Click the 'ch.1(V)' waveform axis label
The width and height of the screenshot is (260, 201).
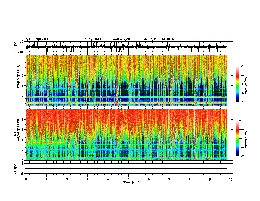click(x=16, y=47)
